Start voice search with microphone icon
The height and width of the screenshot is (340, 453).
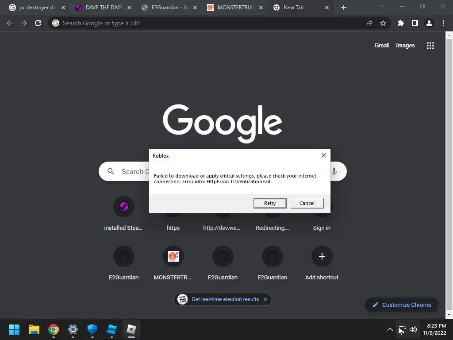click(x=334, y=171)
